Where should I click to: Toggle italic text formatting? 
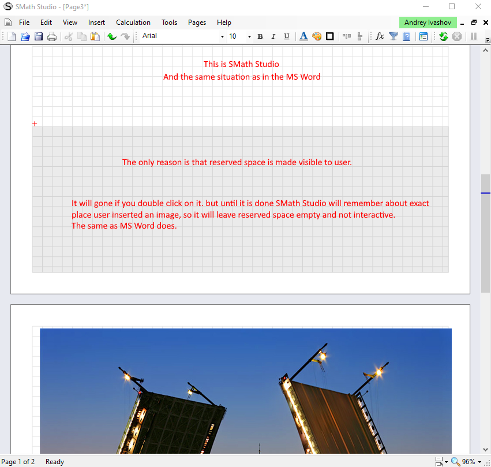click(x=273, y=36)
